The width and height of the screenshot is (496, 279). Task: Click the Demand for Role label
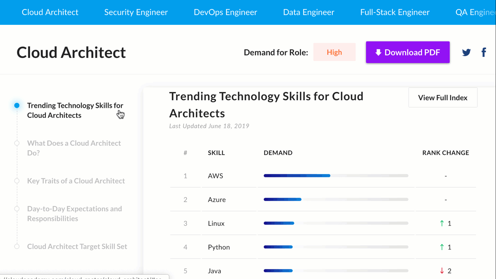pos(276,52)
